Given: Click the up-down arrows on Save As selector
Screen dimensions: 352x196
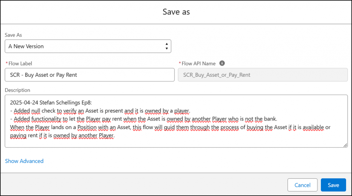Looking at the screenshot, I should pos(167,46).
